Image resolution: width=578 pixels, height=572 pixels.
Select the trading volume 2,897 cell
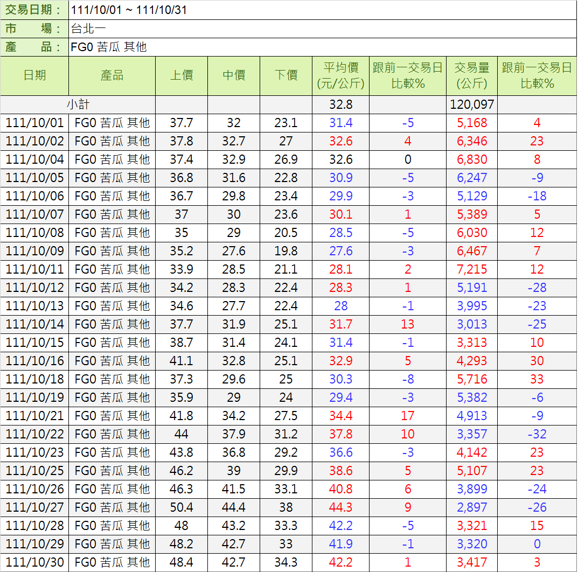pyautogui.click(x=472, y=507)
